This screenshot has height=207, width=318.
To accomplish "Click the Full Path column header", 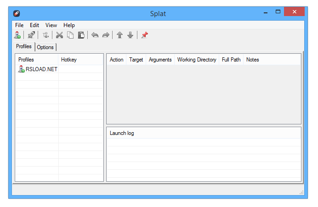I will pos(231,60).
